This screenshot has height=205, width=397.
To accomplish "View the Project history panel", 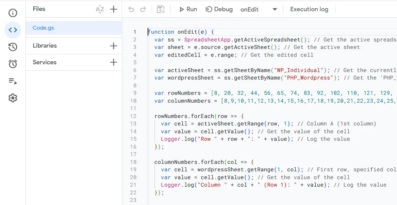I will click(13, 47).
